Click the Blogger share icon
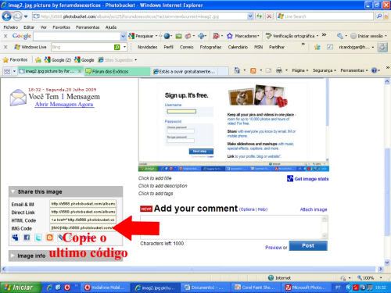391x293 pixels. (x=49, y=238)
